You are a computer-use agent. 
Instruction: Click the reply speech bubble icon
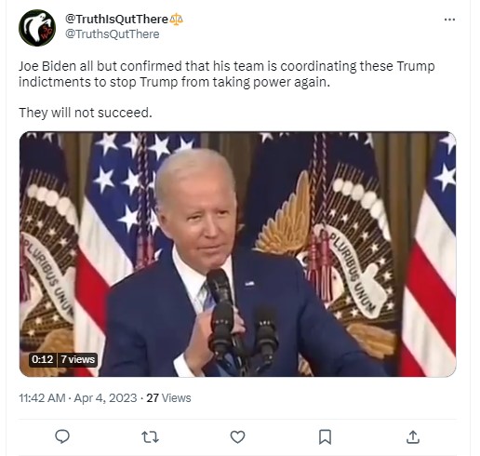62,436
